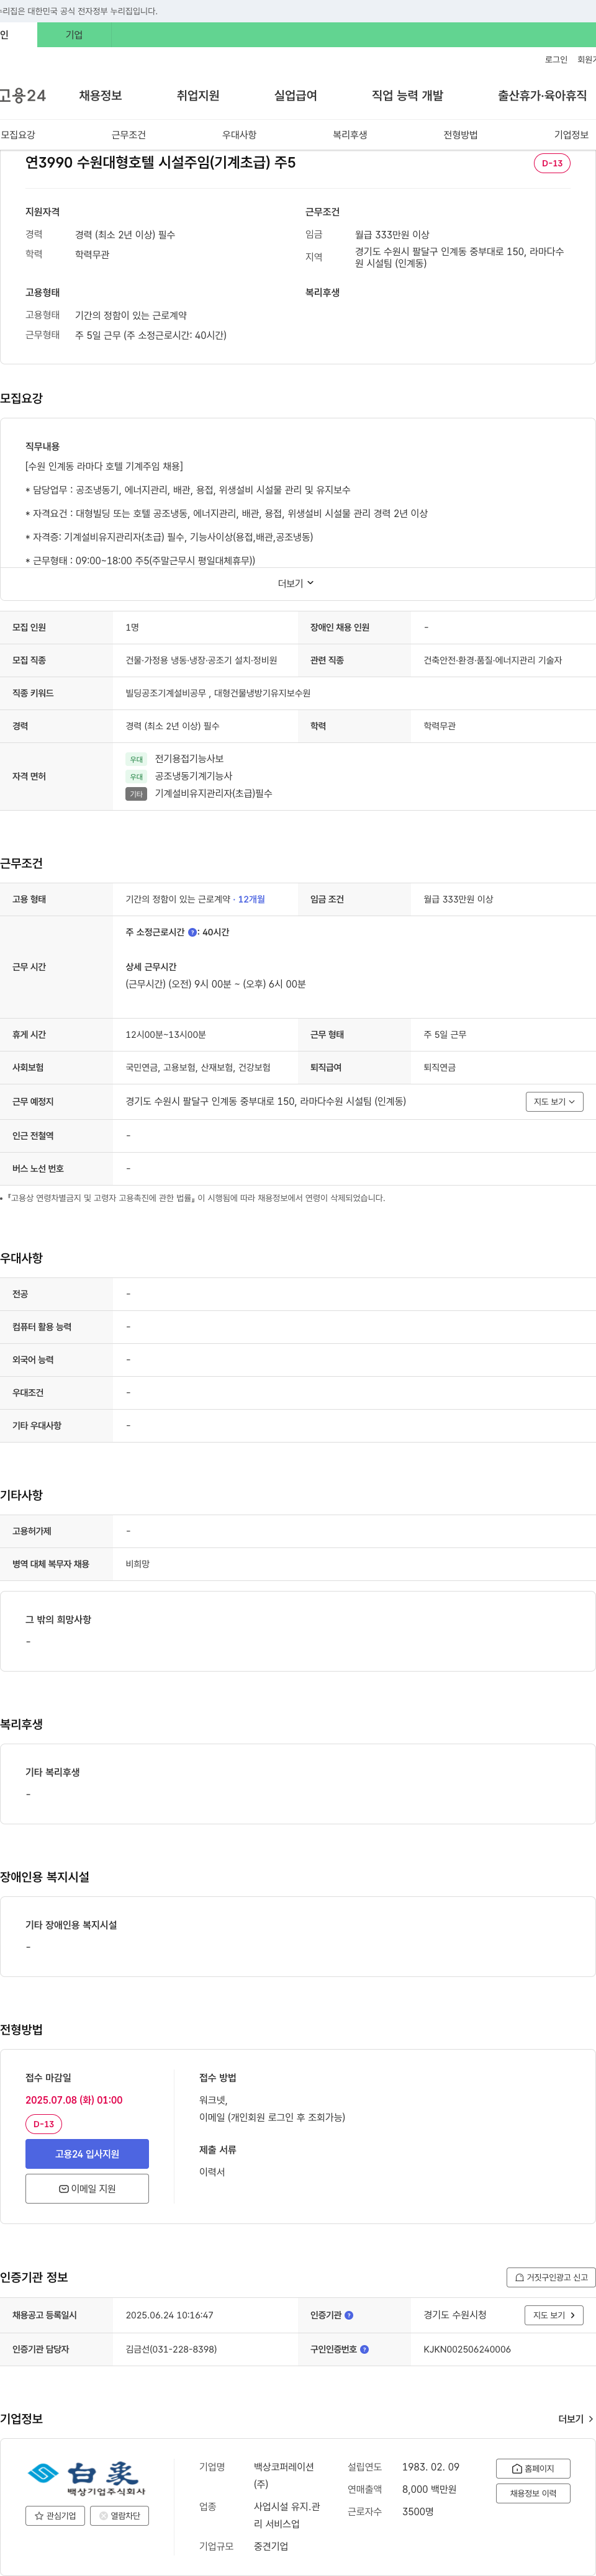
Task: Click the D-13 badge under 접수 마감일
Action: 43,2124
